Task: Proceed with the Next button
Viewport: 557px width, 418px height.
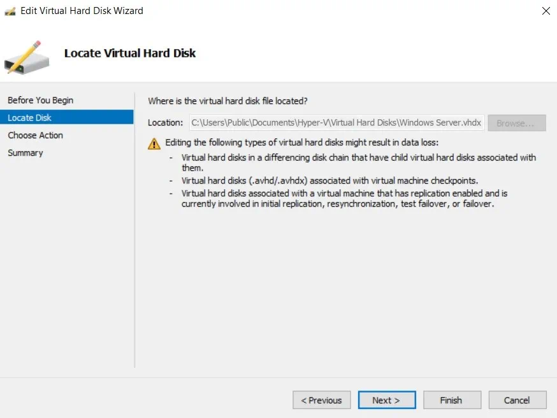Action: (x=386, y=400)
